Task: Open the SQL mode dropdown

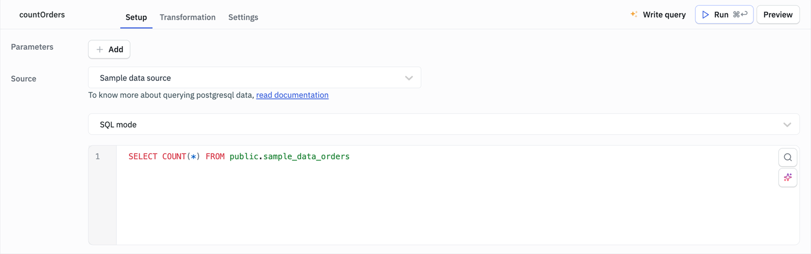Action: pos(444,124)
